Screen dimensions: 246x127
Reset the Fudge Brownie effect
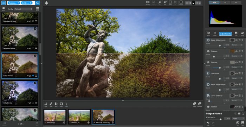click(243, 114)
